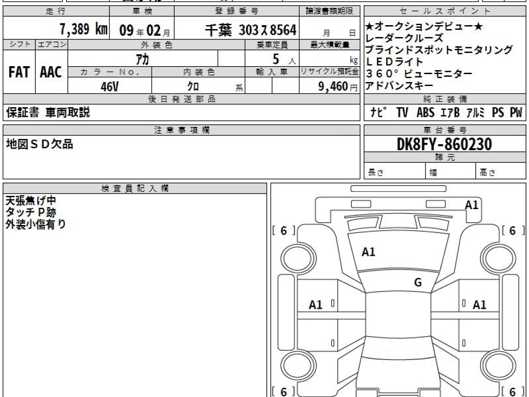Select the note 地図SD欠品
Viewport: 529px width, 397px height.
[x=39, y=143]
